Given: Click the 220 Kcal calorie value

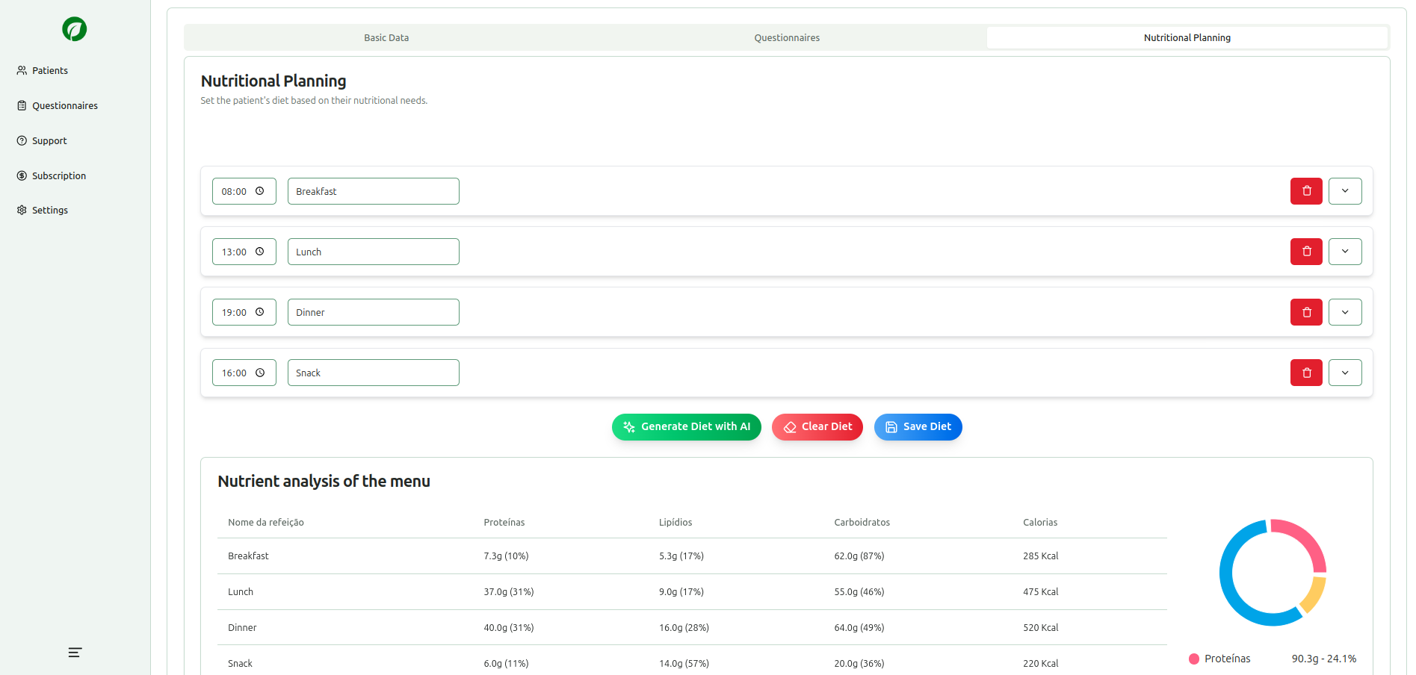Looking at the screenshot, I should point(1041,664).
